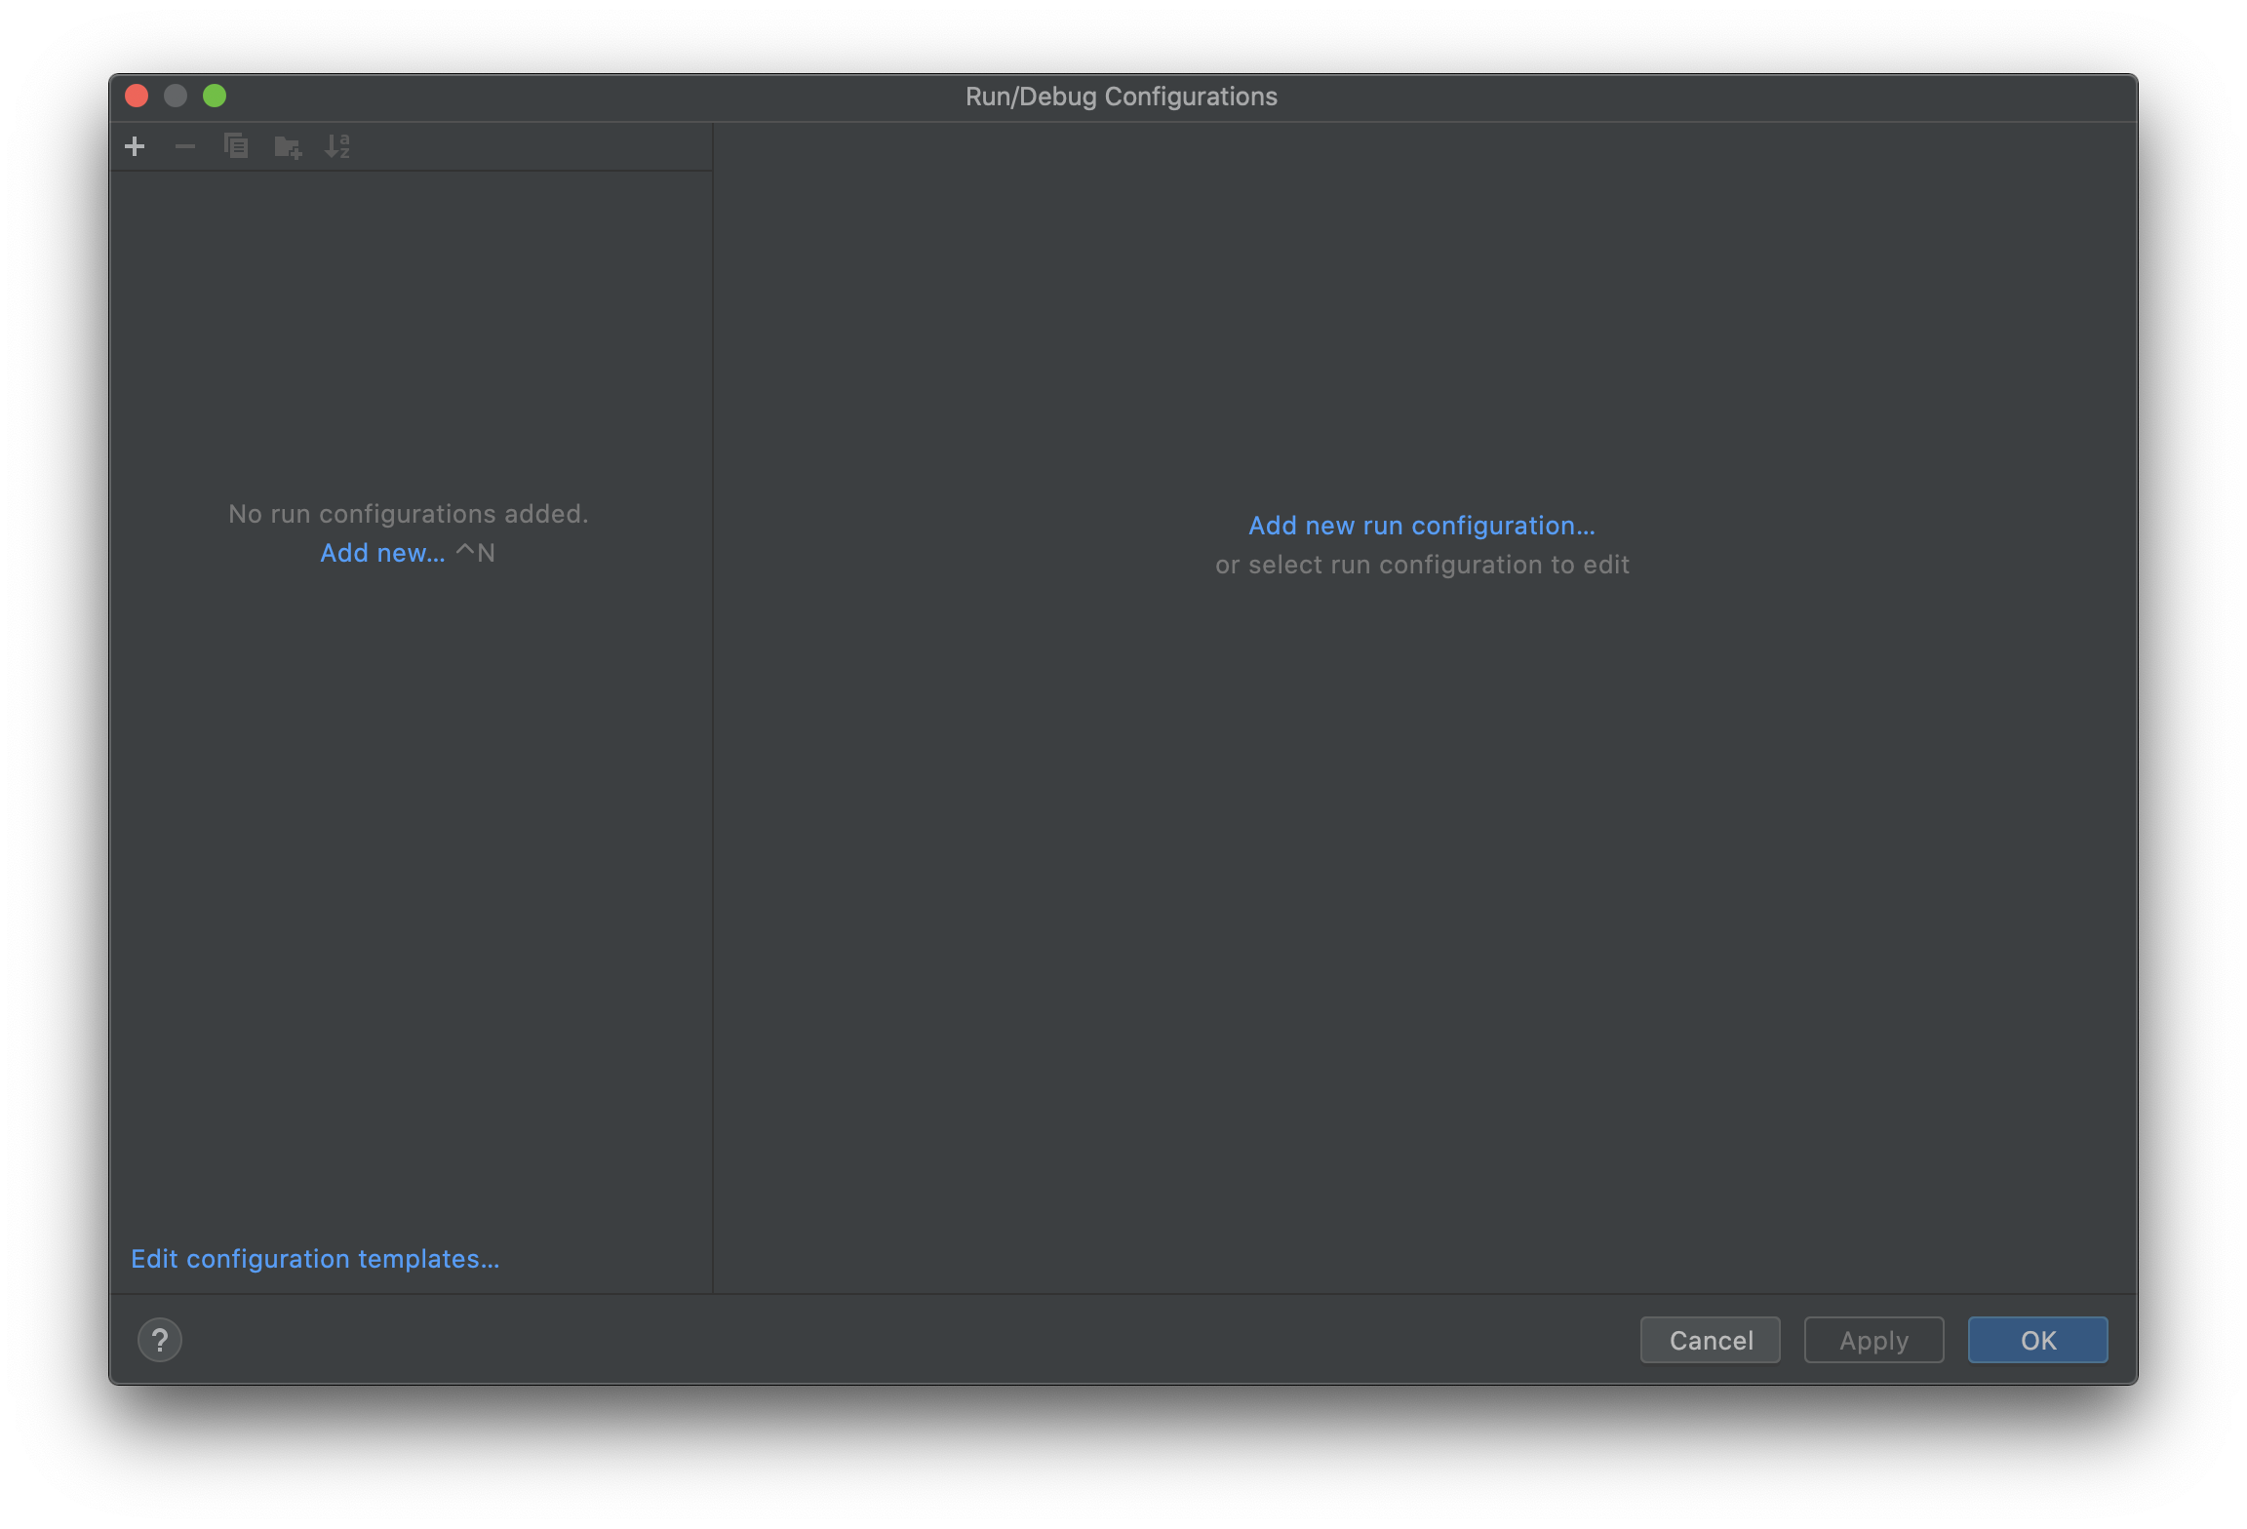Click 'Add new run configuration...' link
Viewport: 2247px width, 1529px height.
pyautogui.click(x=1422, y=526)
